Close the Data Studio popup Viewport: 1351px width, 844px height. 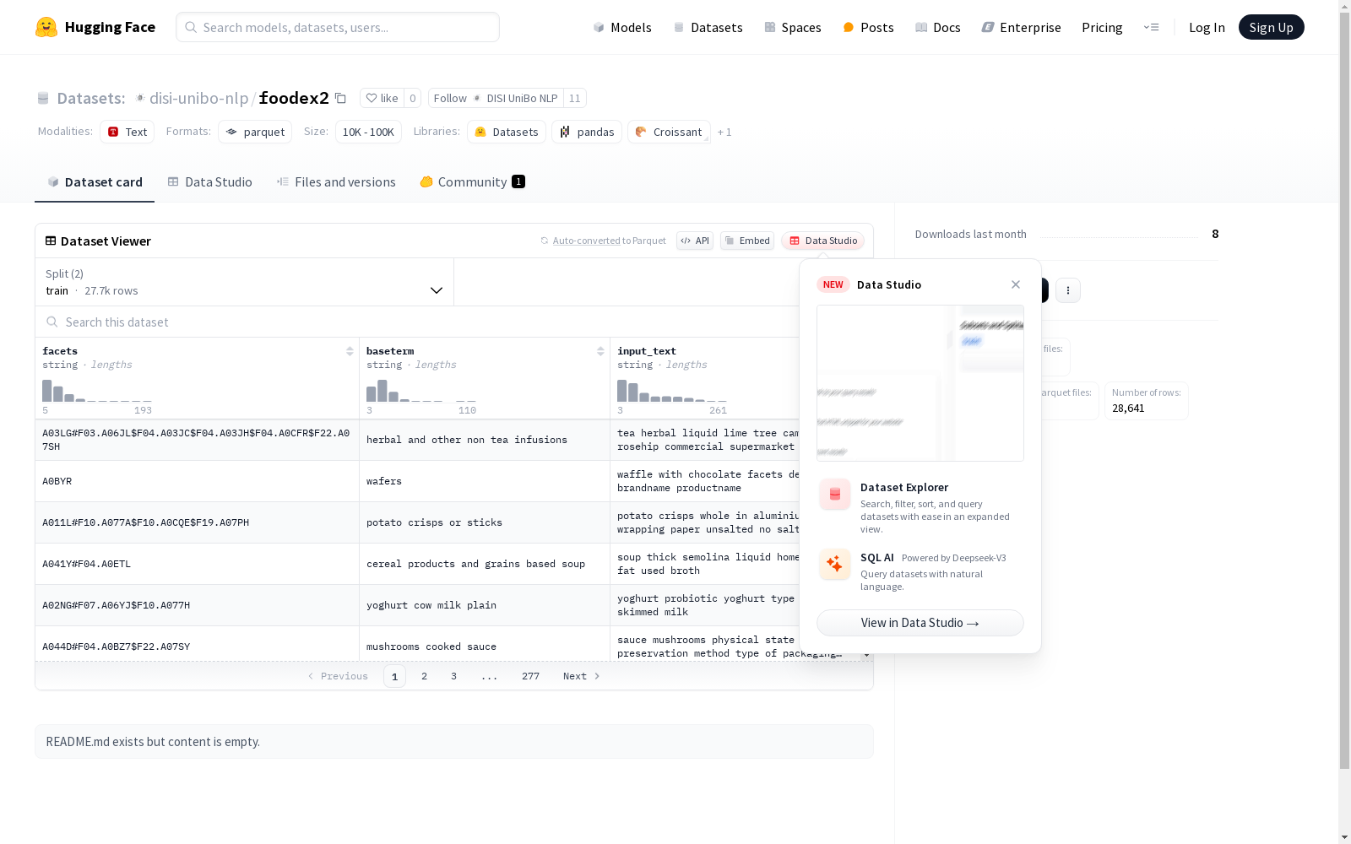pos(1016,284)
